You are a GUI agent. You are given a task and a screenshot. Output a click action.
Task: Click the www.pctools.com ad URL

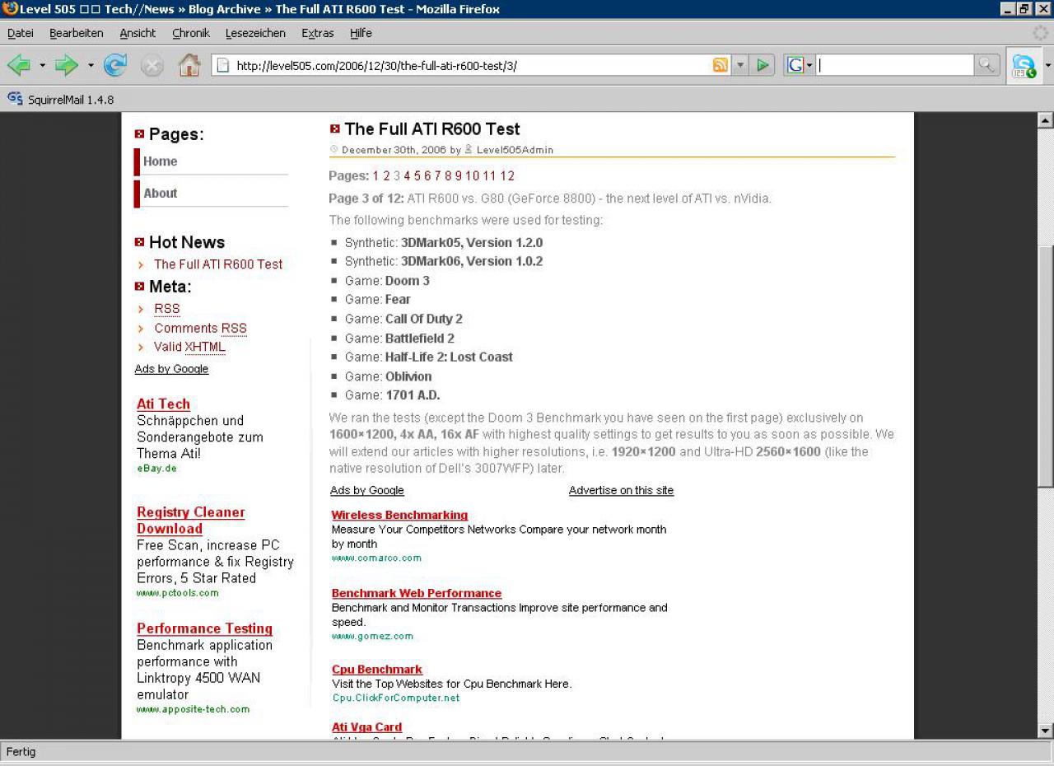178,593
